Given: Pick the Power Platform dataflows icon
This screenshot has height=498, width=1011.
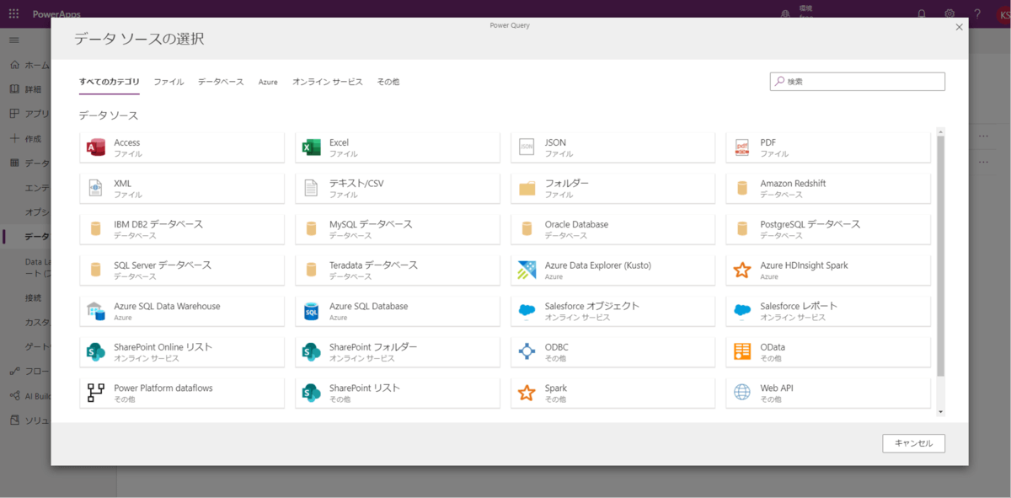Looking at the screenshot, I should [x=96, y=393].
